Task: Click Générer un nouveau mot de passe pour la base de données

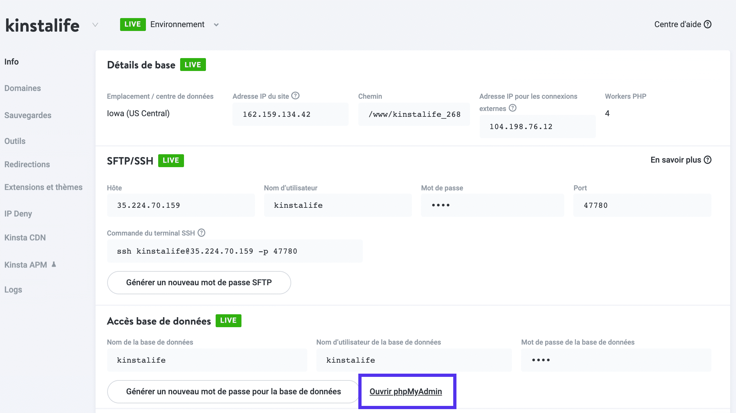Action: [233, 392]
